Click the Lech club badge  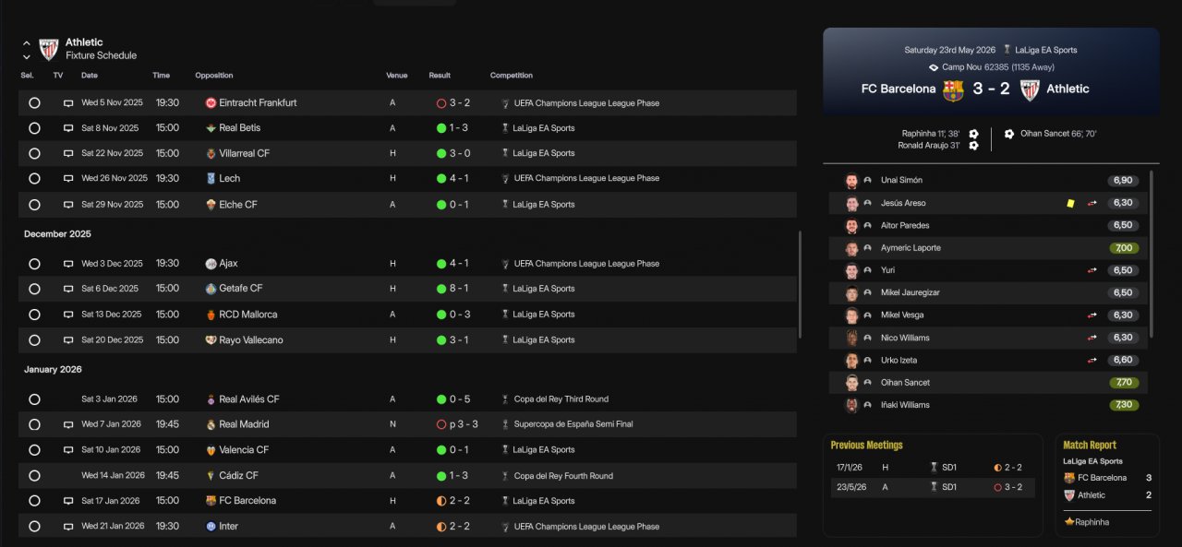pyautogui.click(x=211, y=179)
